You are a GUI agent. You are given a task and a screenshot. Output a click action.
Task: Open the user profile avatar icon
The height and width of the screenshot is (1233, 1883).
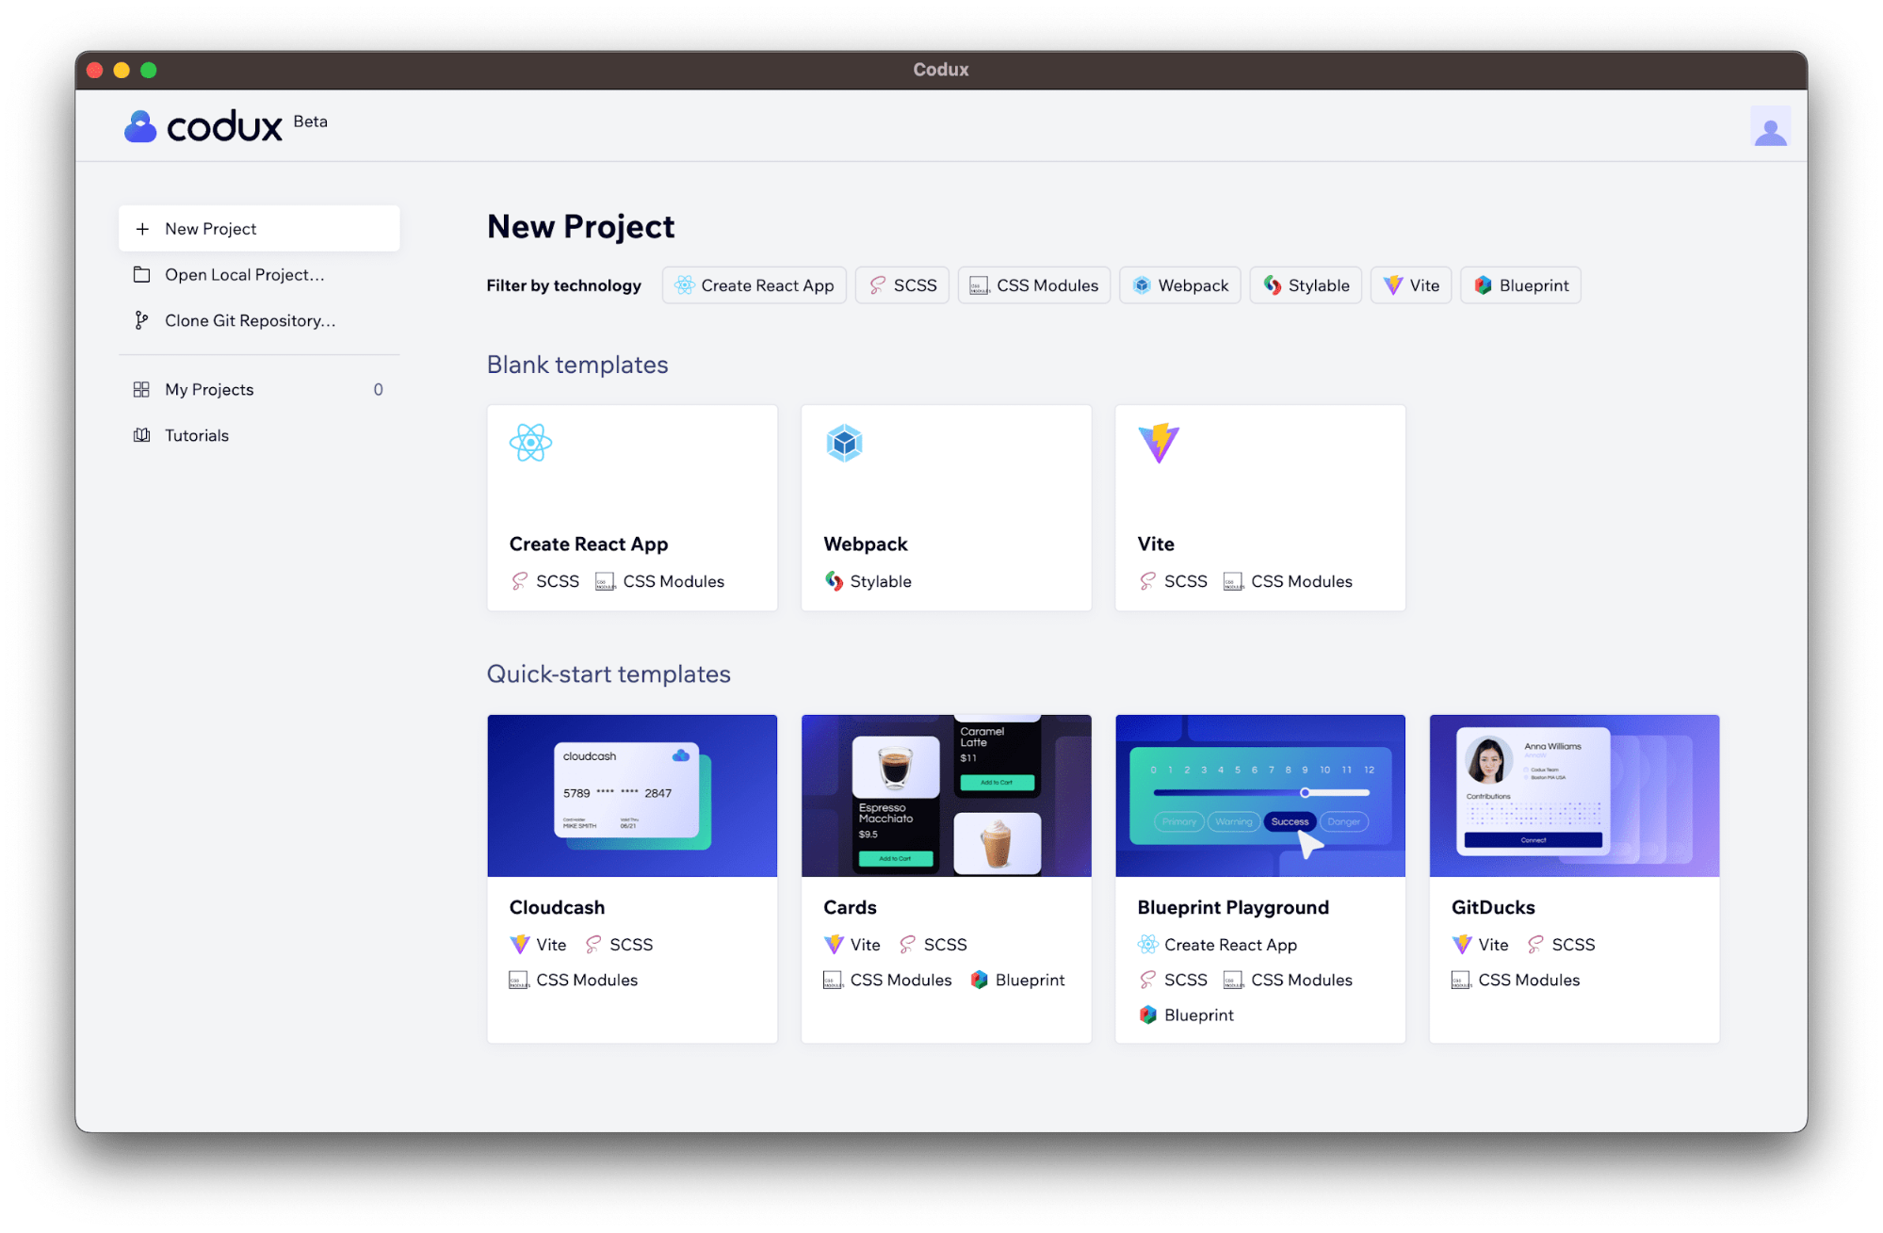coord(1770,125)
